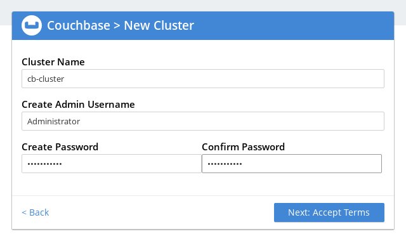This screenshot has width=406, height=241.
Task: Click the Confirm Password label
Action: click(x=243, y=147)
